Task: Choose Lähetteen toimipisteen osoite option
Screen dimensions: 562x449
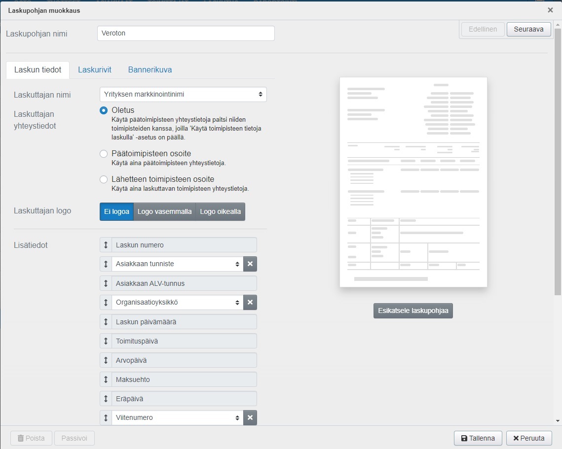Action: [104, 179]
